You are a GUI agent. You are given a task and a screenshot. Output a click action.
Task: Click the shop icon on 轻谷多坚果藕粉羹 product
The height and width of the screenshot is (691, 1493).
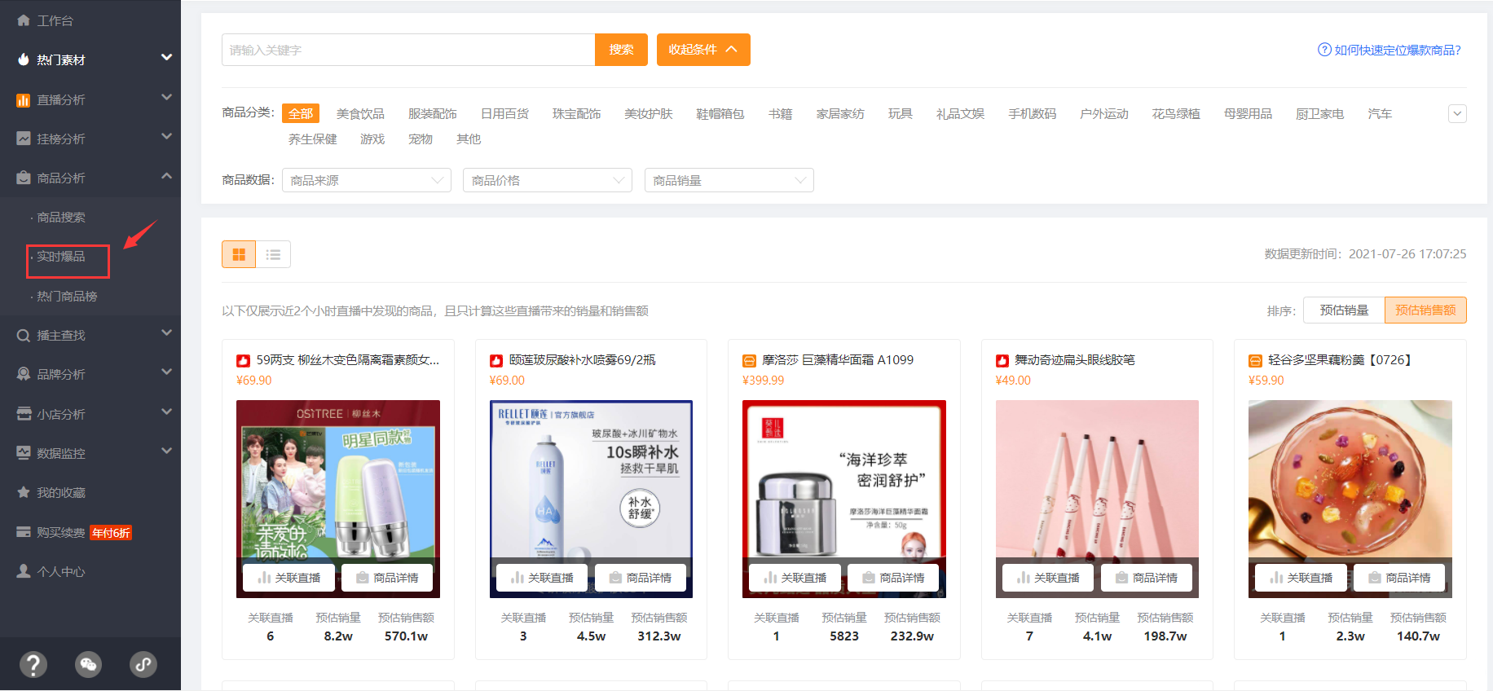1255,360
